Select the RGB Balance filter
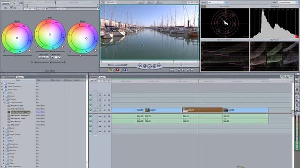This screenshot has width=300, height=168. point(16,122)
